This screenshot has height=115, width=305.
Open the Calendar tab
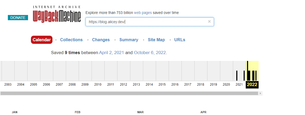point(42,40)
